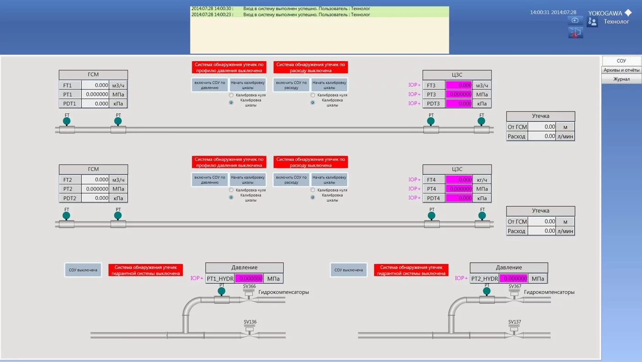Click the magenta FT4 value field

coord(459,179)
